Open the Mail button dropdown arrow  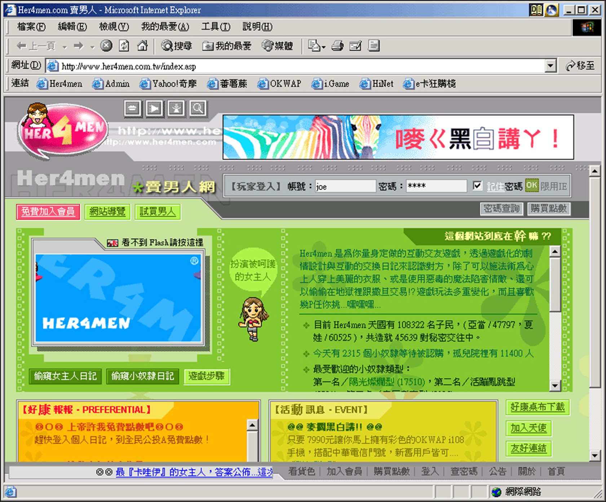(x=323, y=47)
